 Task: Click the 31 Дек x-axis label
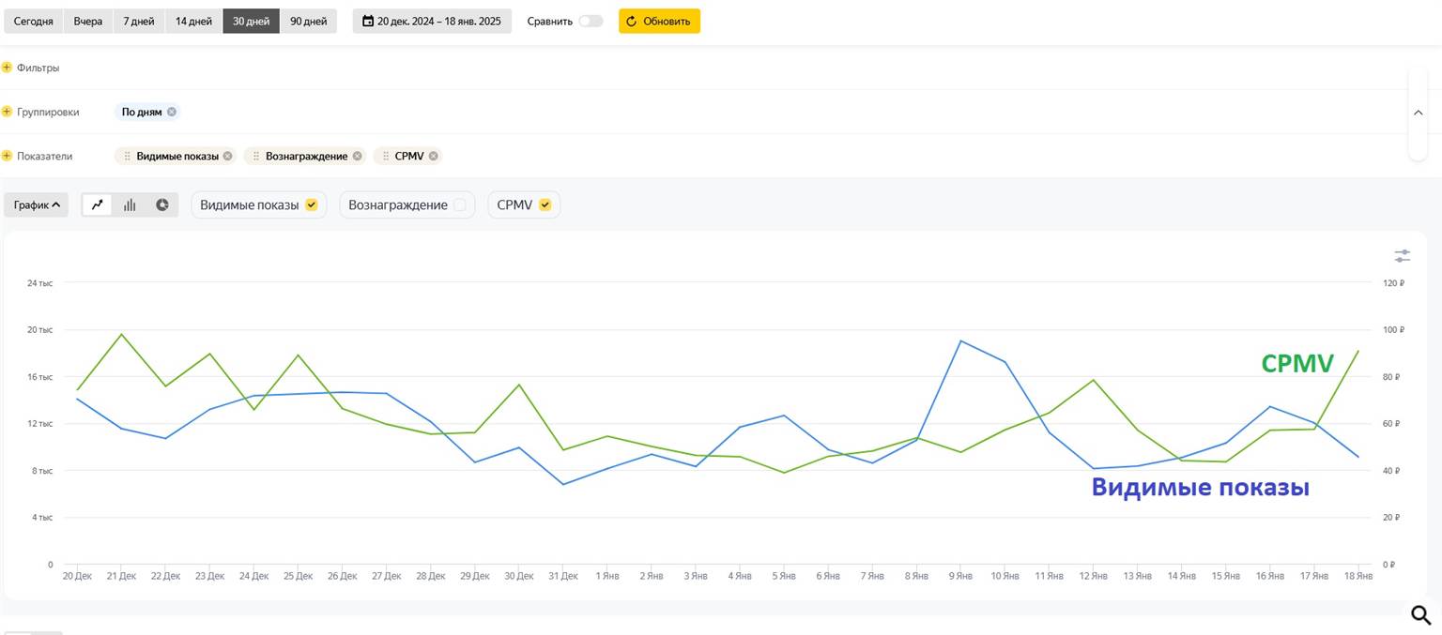coord(563,576)
